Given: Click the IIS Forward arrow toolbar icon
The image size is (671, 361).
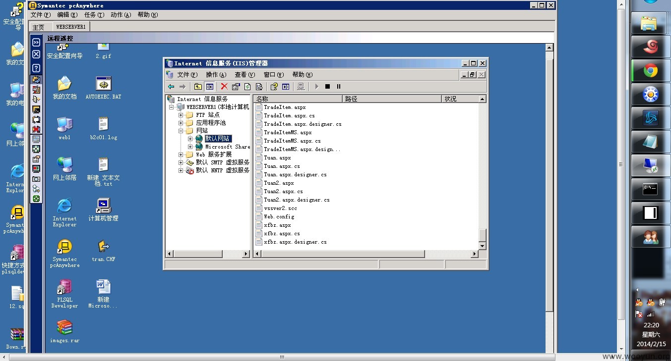Looking at the screenshot, I should point(182,87).
